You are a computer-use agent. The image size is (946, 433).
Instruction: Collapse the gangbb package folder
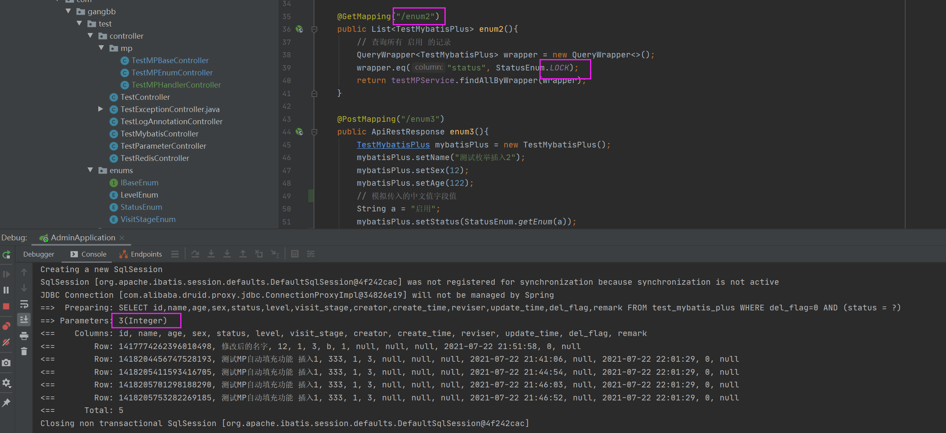point(68,11)
